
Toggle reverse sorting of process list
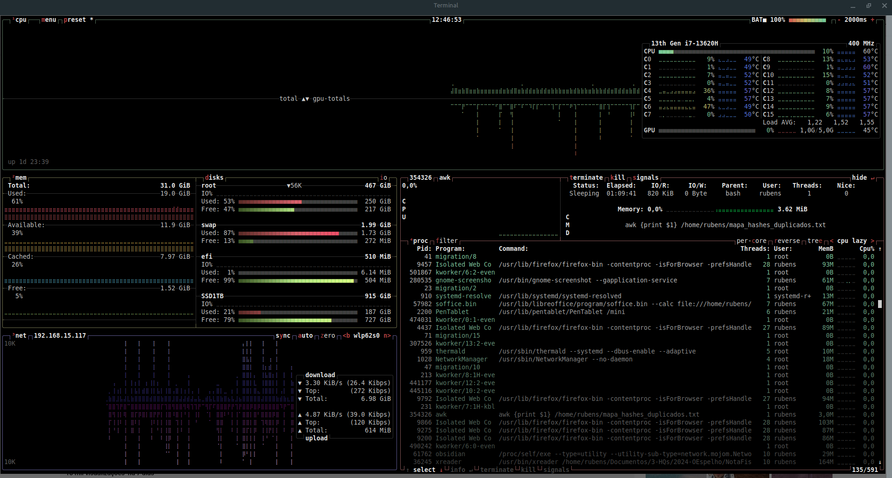point(787,241)
